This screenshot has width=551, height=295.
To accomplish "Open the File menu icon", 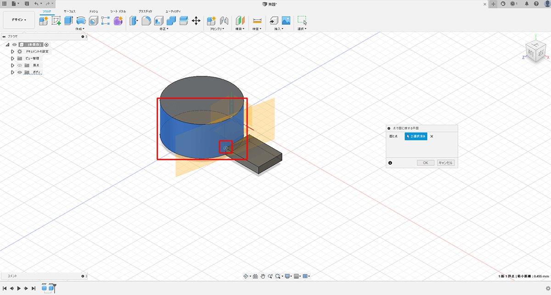I will [15, 4].
